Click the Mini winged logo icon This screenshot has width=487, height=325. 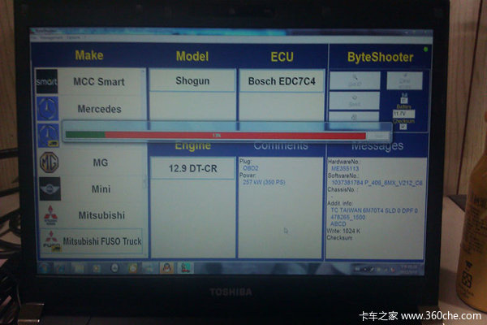(50, 188)
